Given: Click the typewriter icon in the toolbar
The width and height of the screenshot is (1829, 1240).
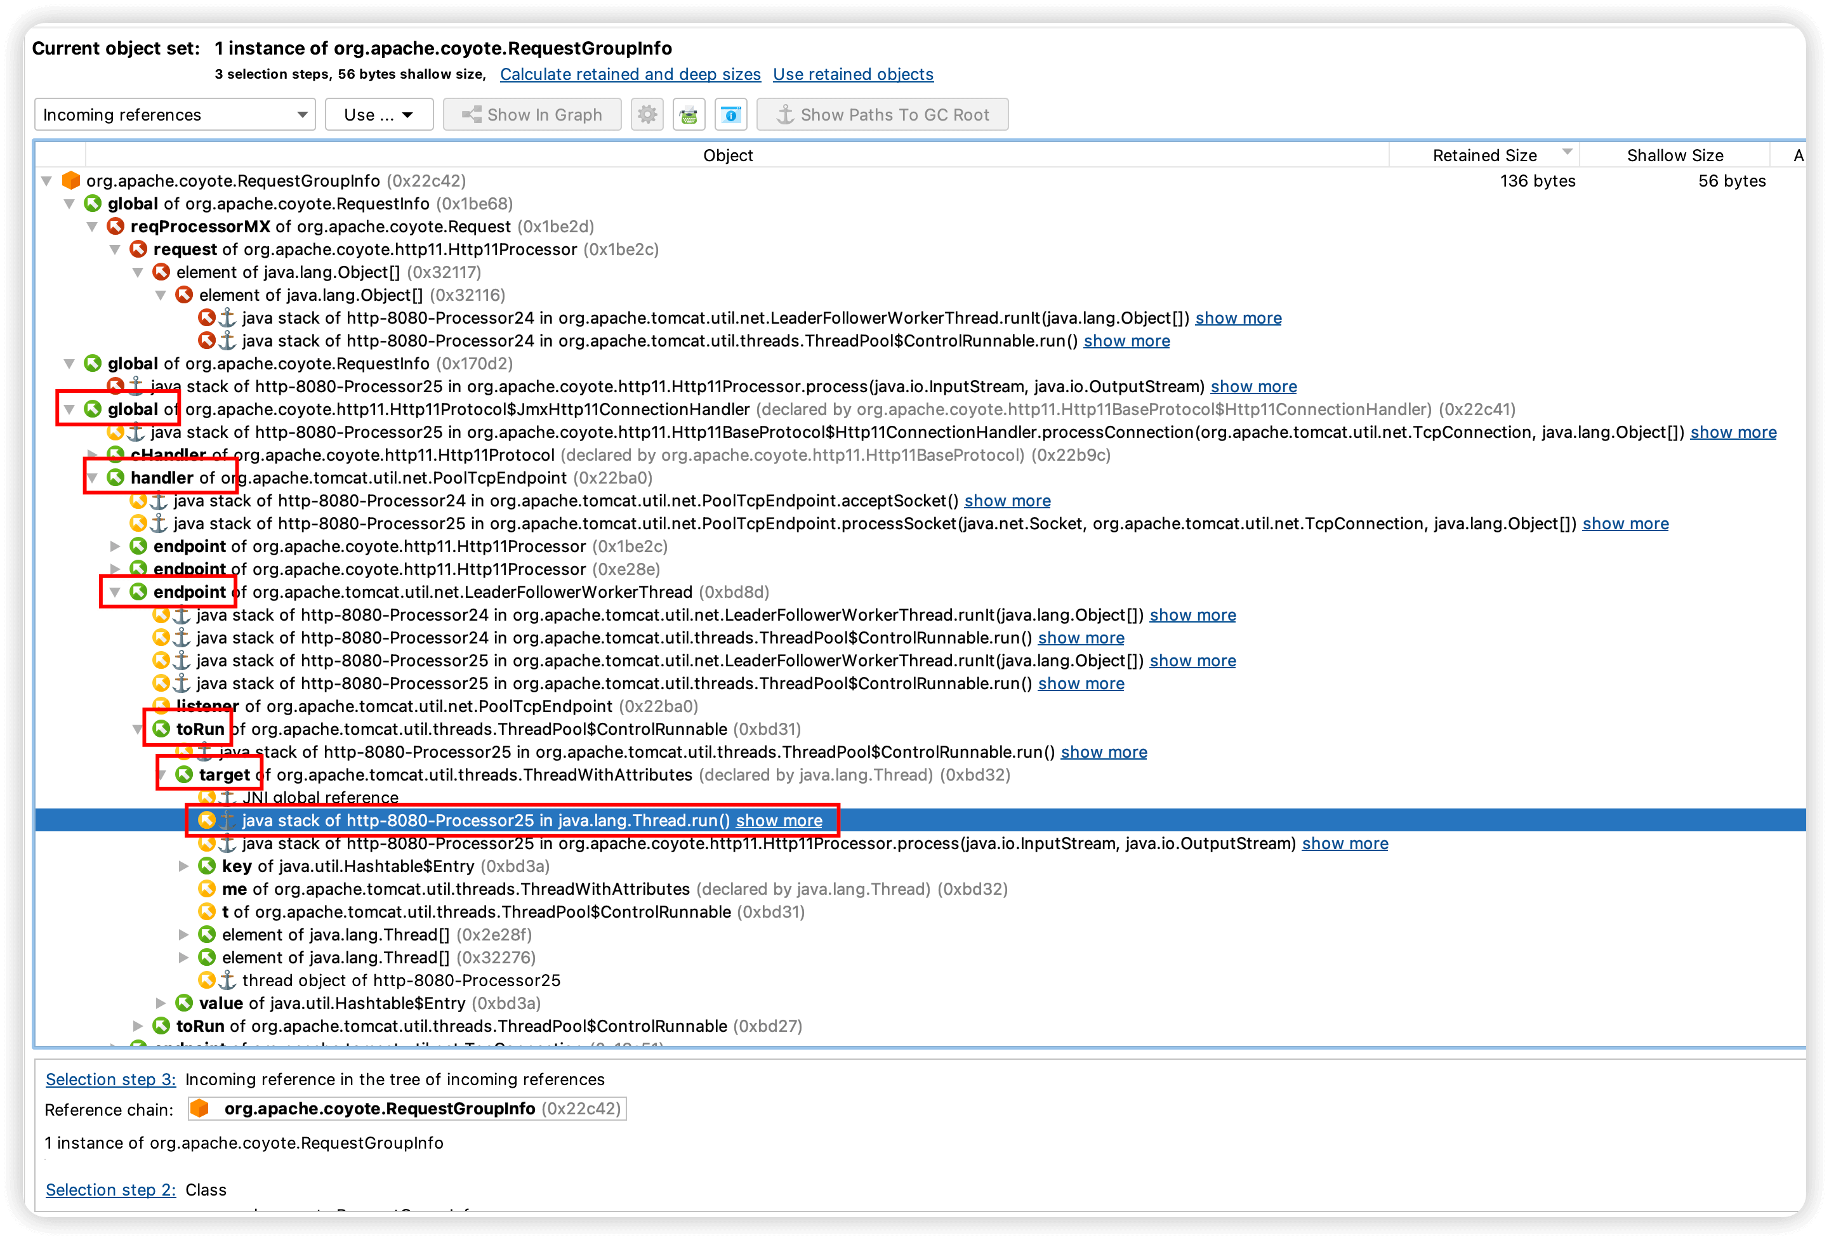Looking at the screenshot, I should tap(689, 115).
